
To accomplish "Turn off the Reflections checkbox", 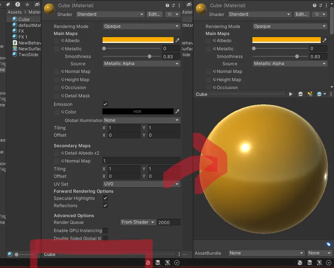I will point(105,205).
